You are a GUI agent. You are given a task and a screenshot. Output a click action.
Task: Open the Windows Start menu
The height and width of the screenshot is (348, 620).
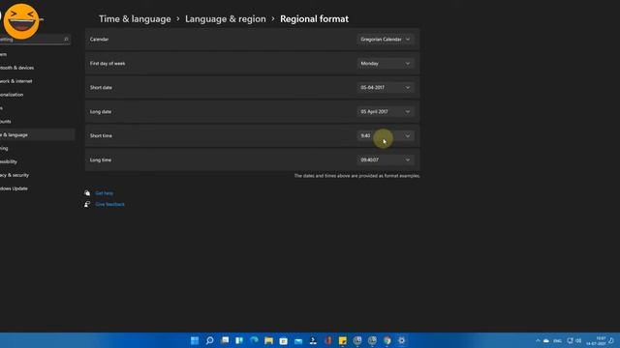click(x=195, y=340)
